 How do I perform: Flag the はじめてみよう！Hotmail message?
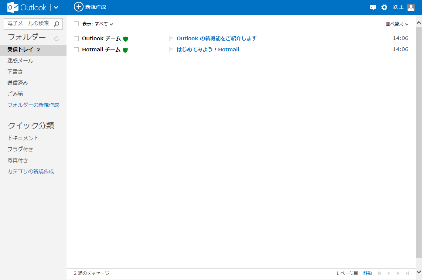pos(171,50)
